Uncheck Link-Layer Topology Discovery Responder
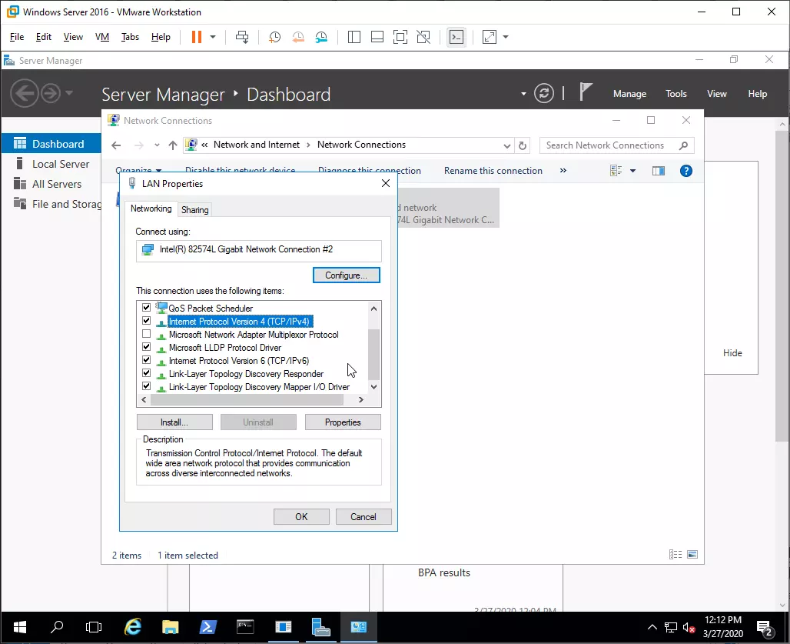This screenshot has width=790, height=644. point(146,373)
